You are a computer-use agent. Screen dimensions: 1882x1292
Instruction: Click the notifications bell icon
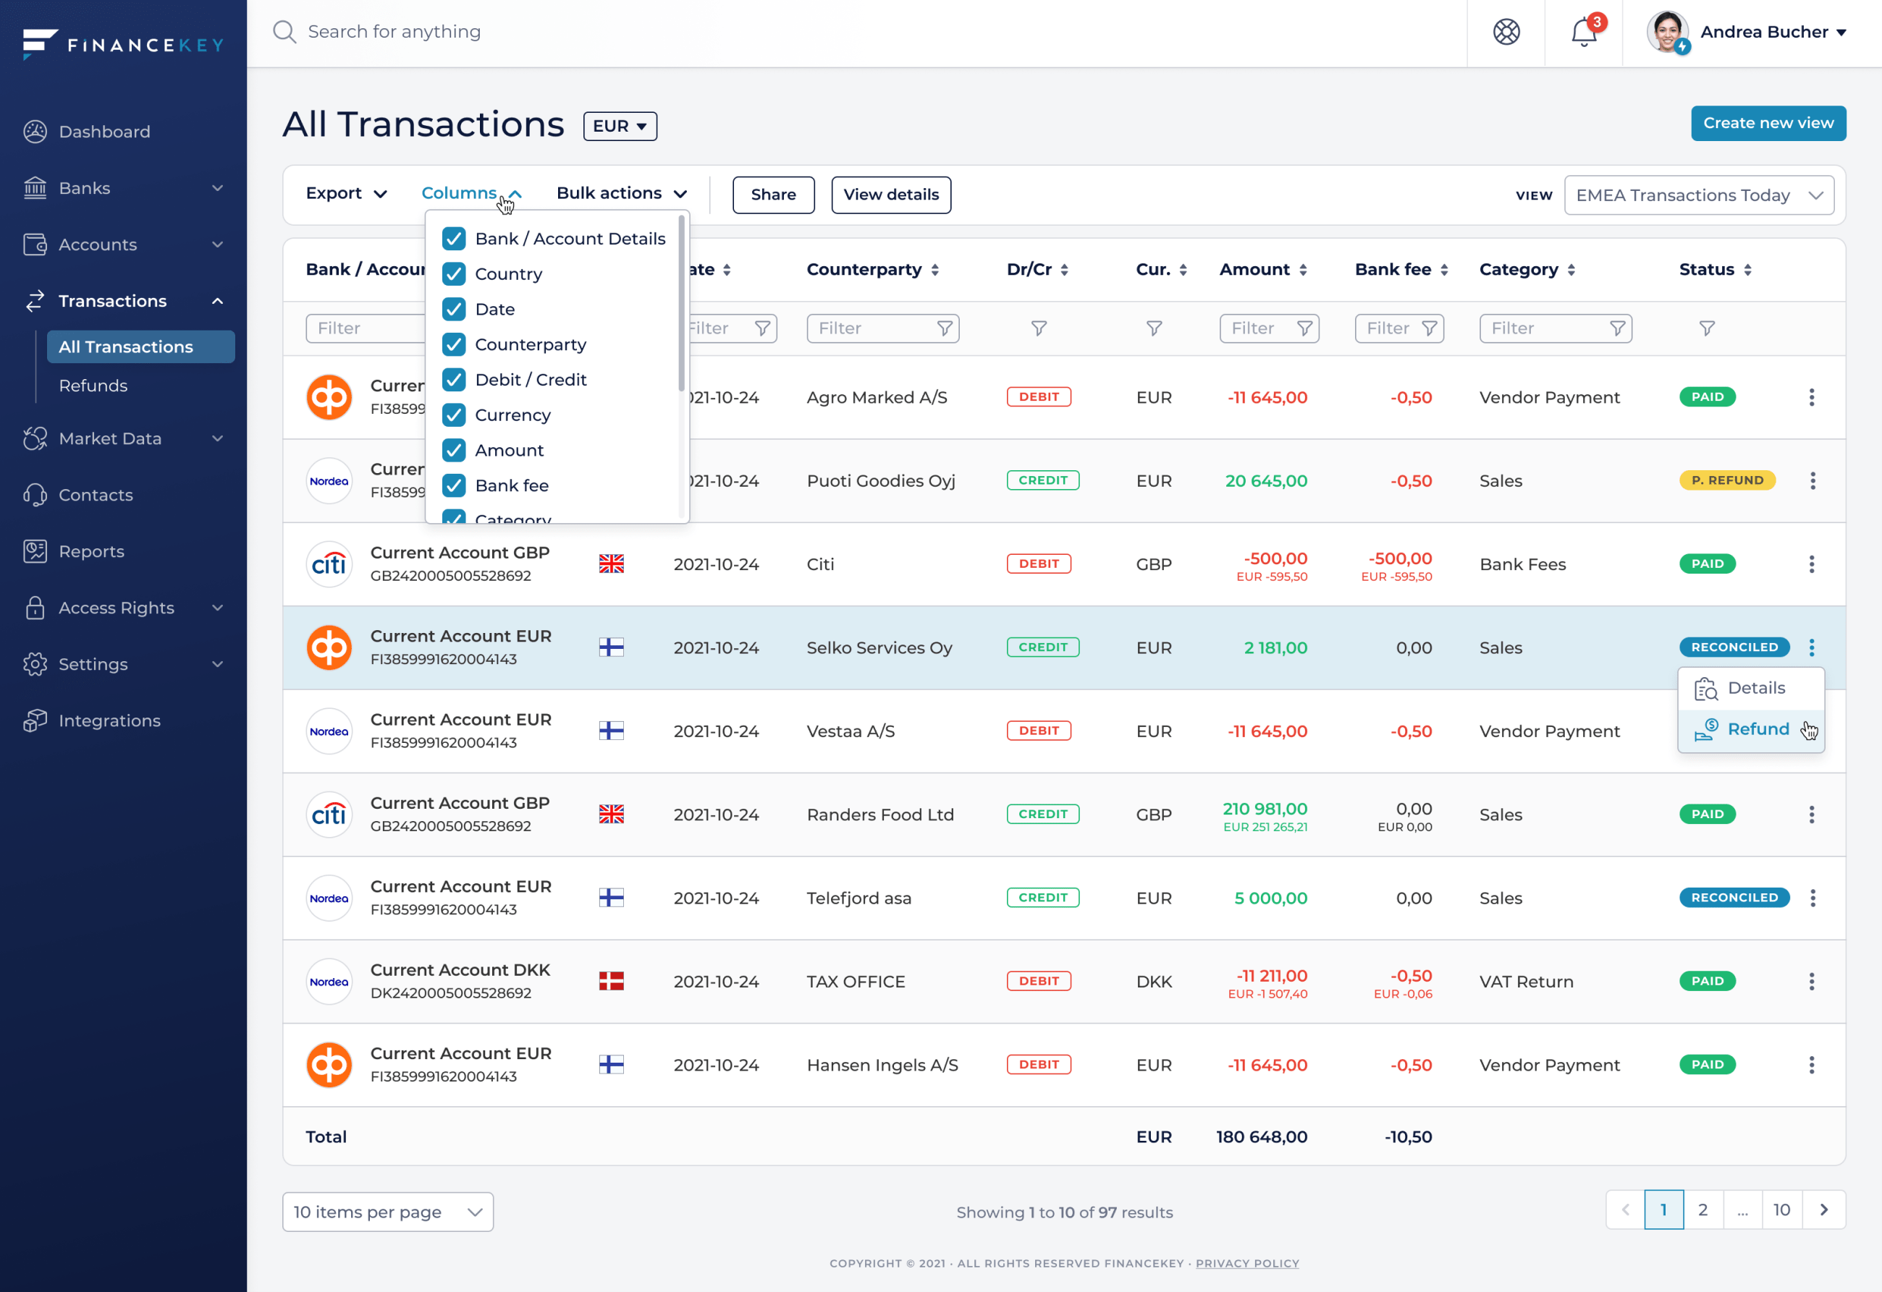pyautogui.click(x=1583, y=33)
